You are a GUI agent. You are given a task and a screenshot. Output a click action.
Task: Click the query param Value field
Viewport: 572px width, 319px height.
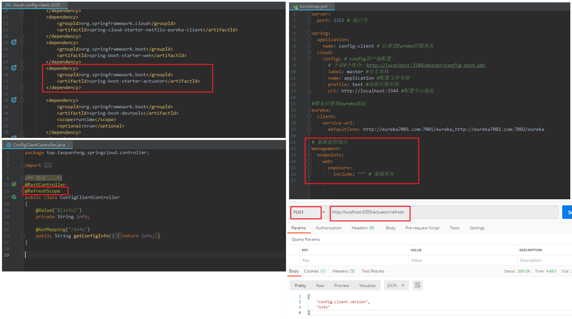tap(463, 260)
